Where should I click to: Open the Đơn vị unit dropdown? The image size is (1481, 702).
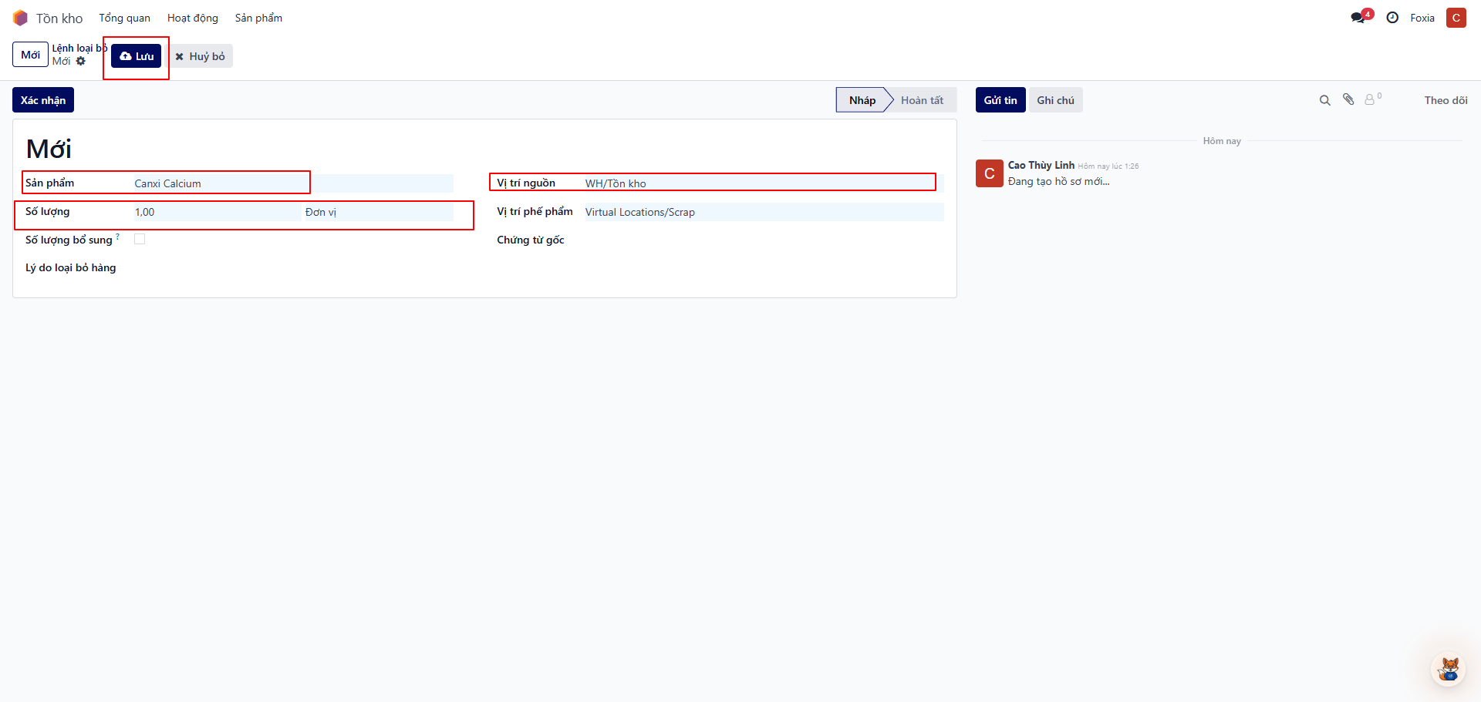click(378, 212)
